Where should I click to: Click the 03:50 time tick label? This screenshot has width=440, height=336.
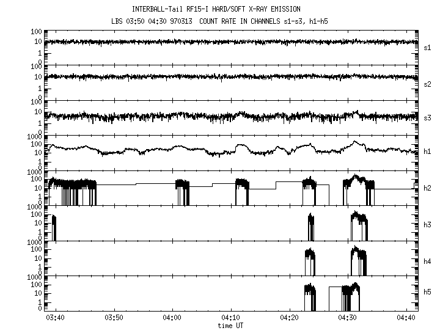(114, 318)
